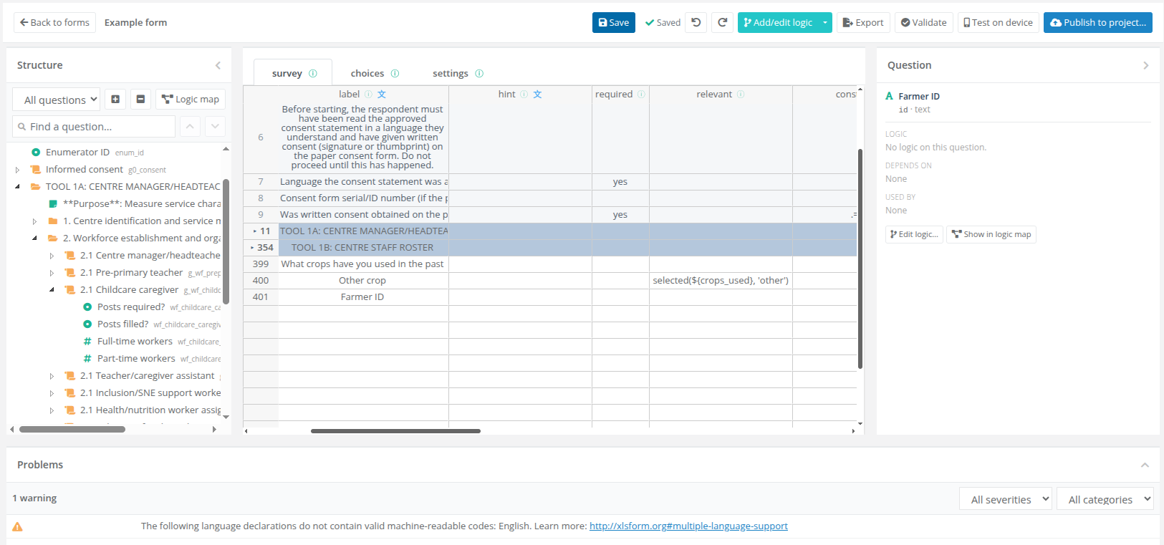1164x545 pixels.
Task: Switch to the settings tab
Action: [x=450, y=73]
